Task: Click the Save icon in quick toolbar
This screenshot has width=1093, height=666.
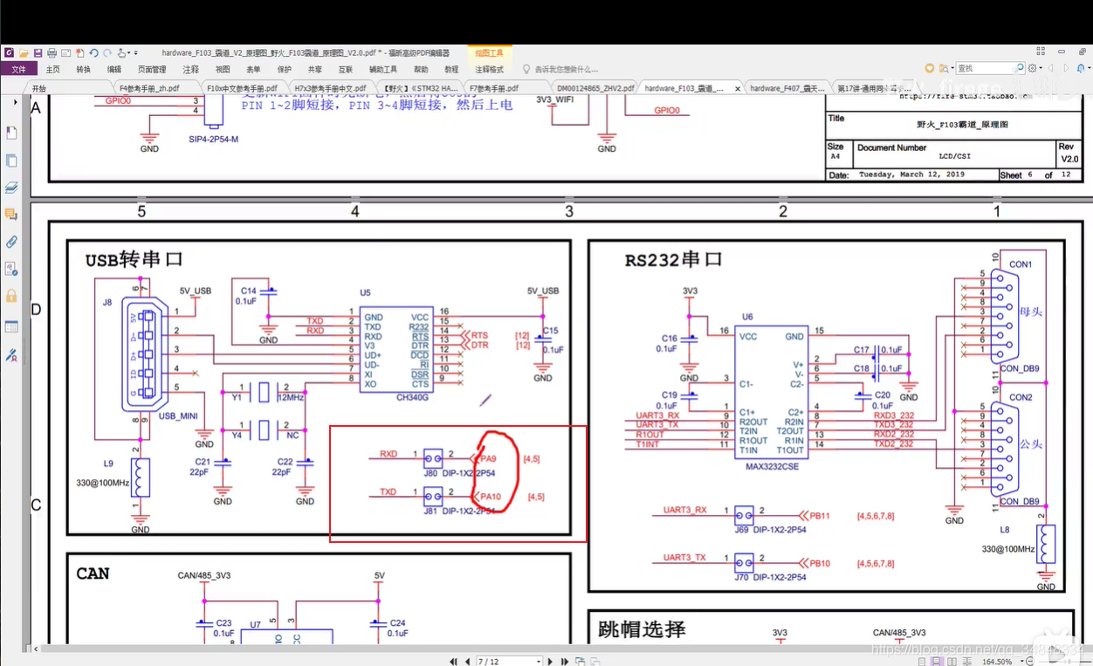Action: [38, 53]
